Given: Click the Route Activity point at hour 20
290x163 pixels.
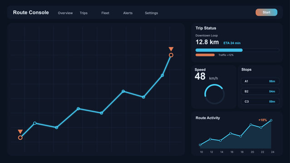Looking at the screenshot, I should coord(251,125).
